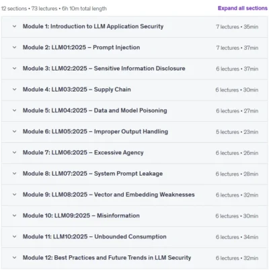Viewport: 269px width, 270px height.
Task: Expand Module 6 Improper Output Handling chevron
Action: [14, 131]
